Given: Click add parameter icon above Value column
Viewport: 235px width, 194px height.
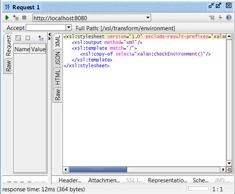Looking at the screenshot, I should point(41,38).
